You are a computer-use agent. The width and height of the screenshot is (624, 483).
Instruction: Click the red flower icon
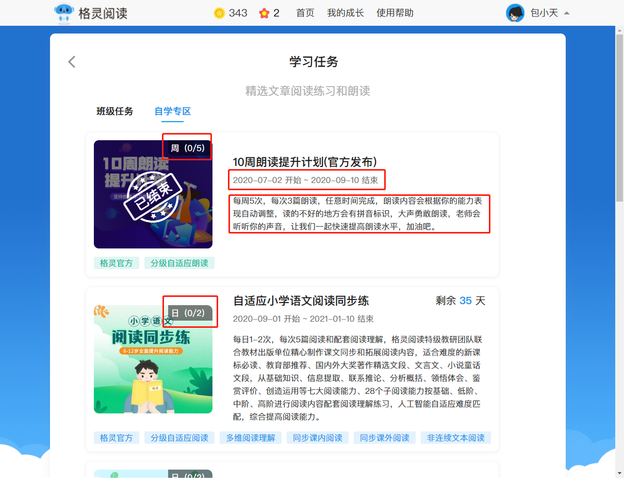264,13
